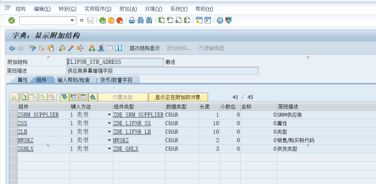
Task: Click the green Enter checkmark icon
Action: [11, 20]
